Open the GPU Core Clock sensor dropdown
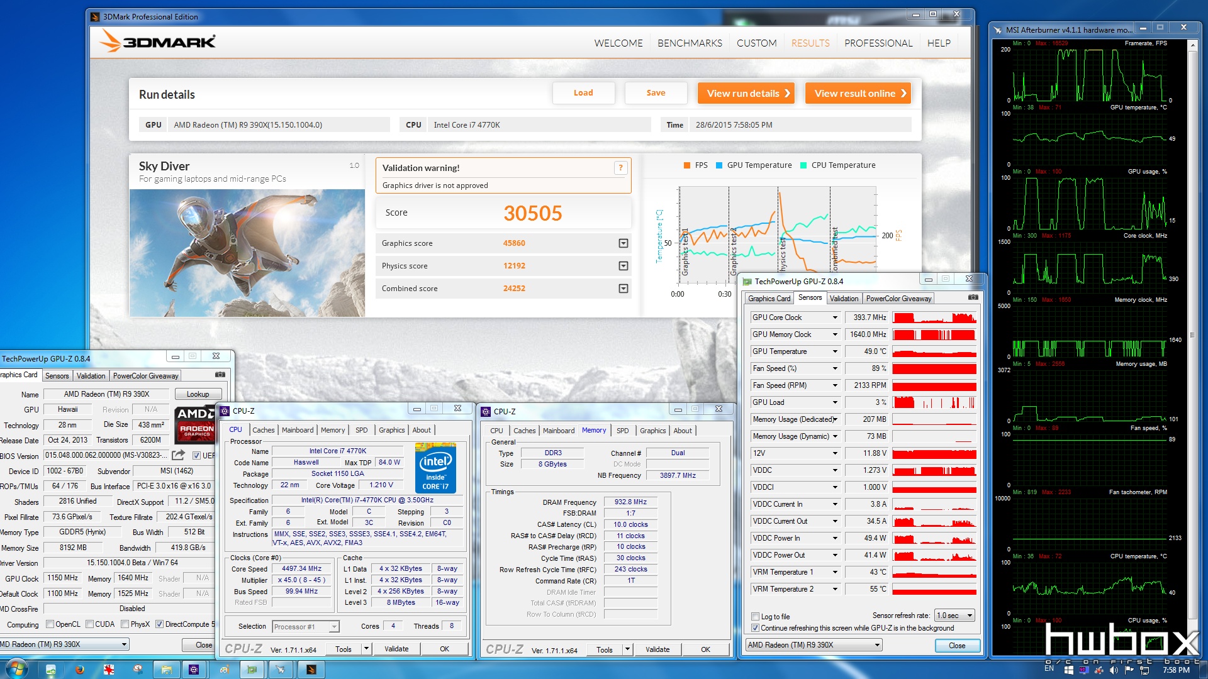This screenshot has height=679, width=1208. [835, 317]
